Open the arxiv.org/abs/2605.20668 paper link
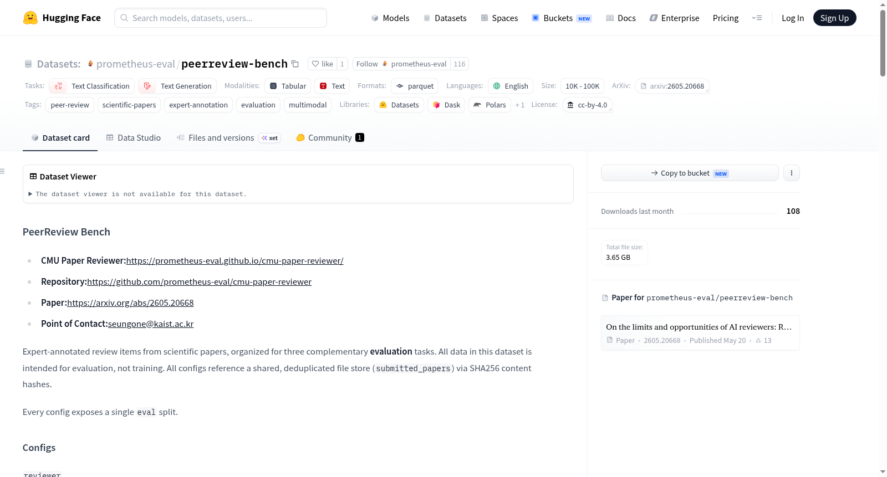This screenshot has height=477, width=887. pyautogui.click(x=130, y=302)
